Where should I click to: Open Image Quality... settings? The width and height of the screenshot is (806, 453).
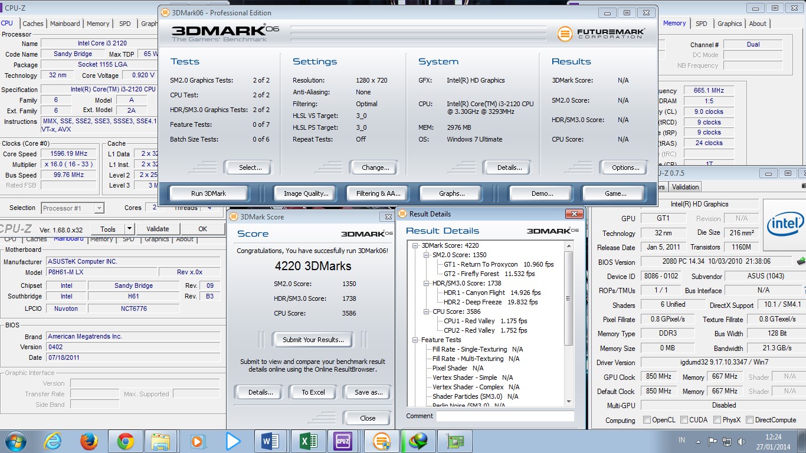(306, 193)
